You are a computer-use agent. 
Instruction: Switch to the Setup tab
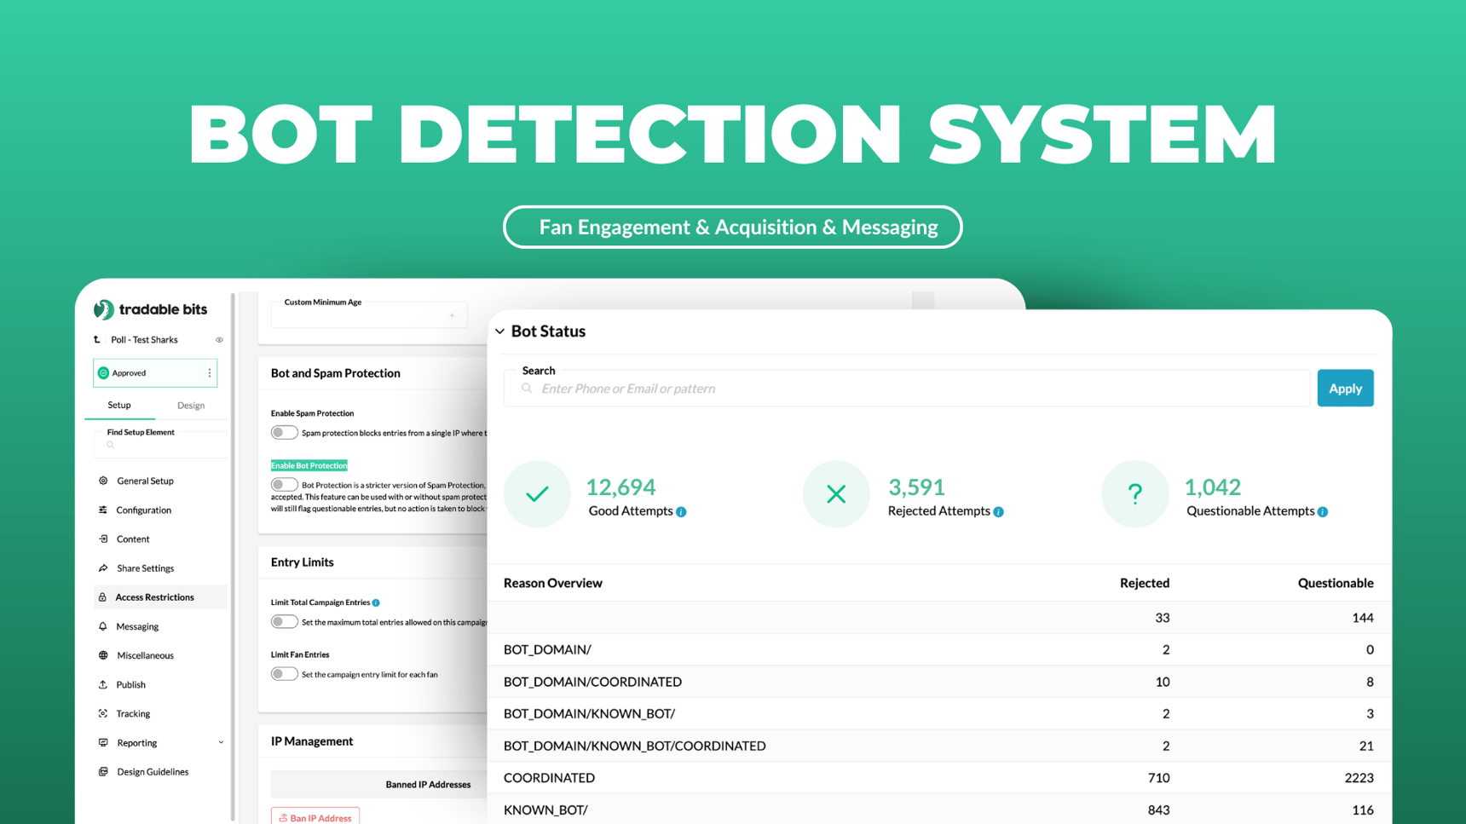point(119,406)
